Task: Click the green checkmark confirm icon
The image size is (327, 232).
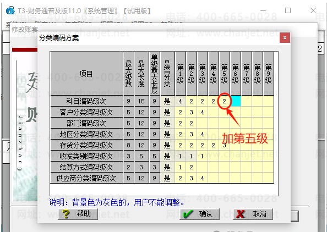Action: click(188, 214)
